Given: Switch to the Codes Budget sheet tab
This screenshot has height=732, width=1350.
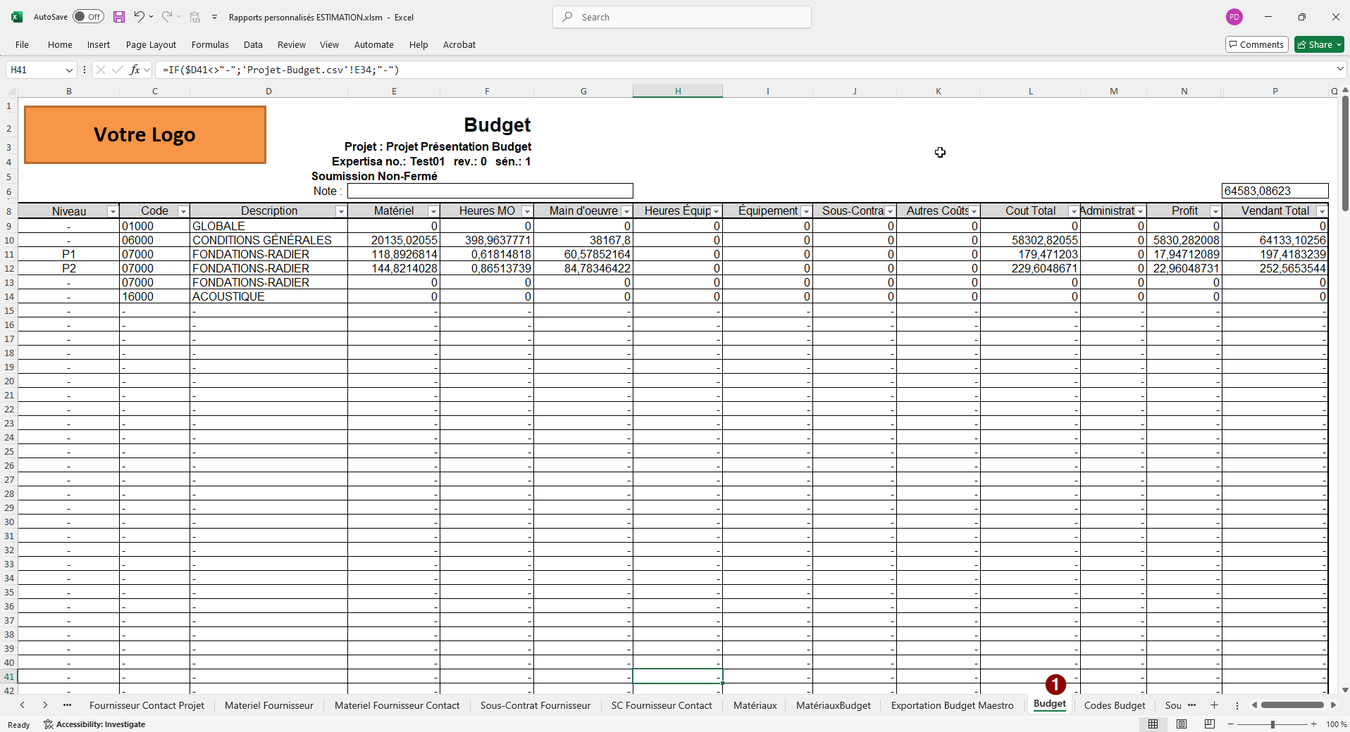Looking at the screenshot, I should pos(1114,705).
